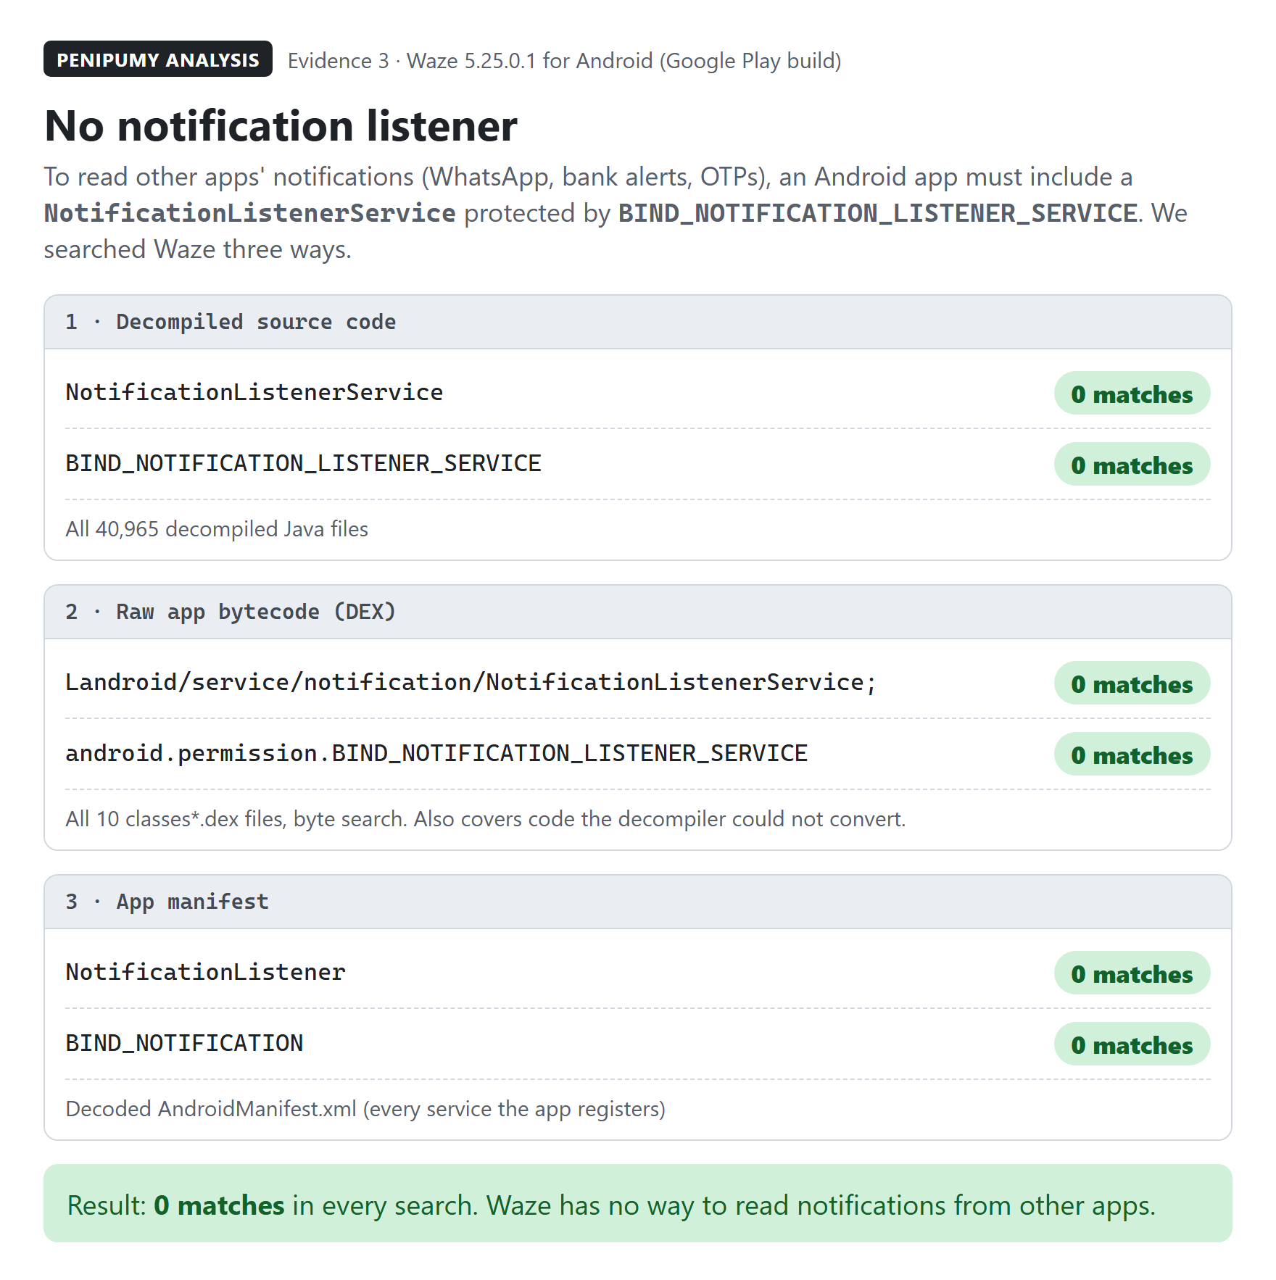Screen dimensions: 1276x1280
Task: Click the 'All 10 classes*.dex files' note
Action: coord(486,819)
